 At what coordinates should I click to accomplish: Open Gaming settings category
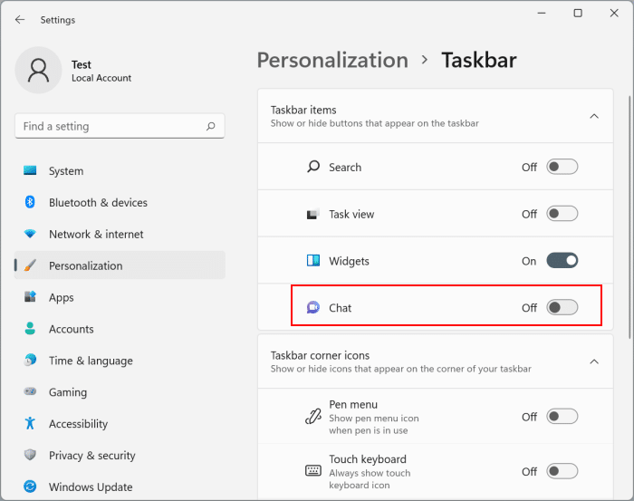120,391
